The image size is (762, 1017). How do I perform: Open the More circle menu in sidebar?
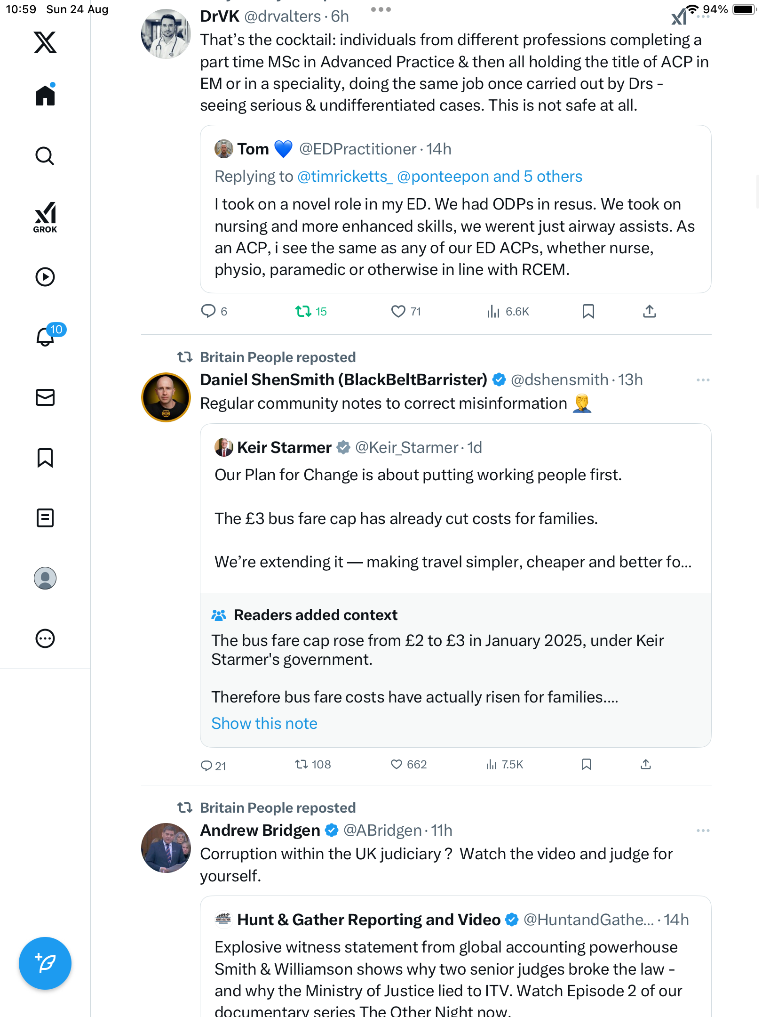[x=45, y=638]
